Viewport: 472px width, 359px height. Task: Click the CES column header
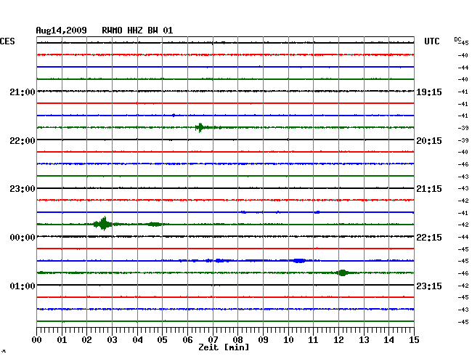(7, 41)
